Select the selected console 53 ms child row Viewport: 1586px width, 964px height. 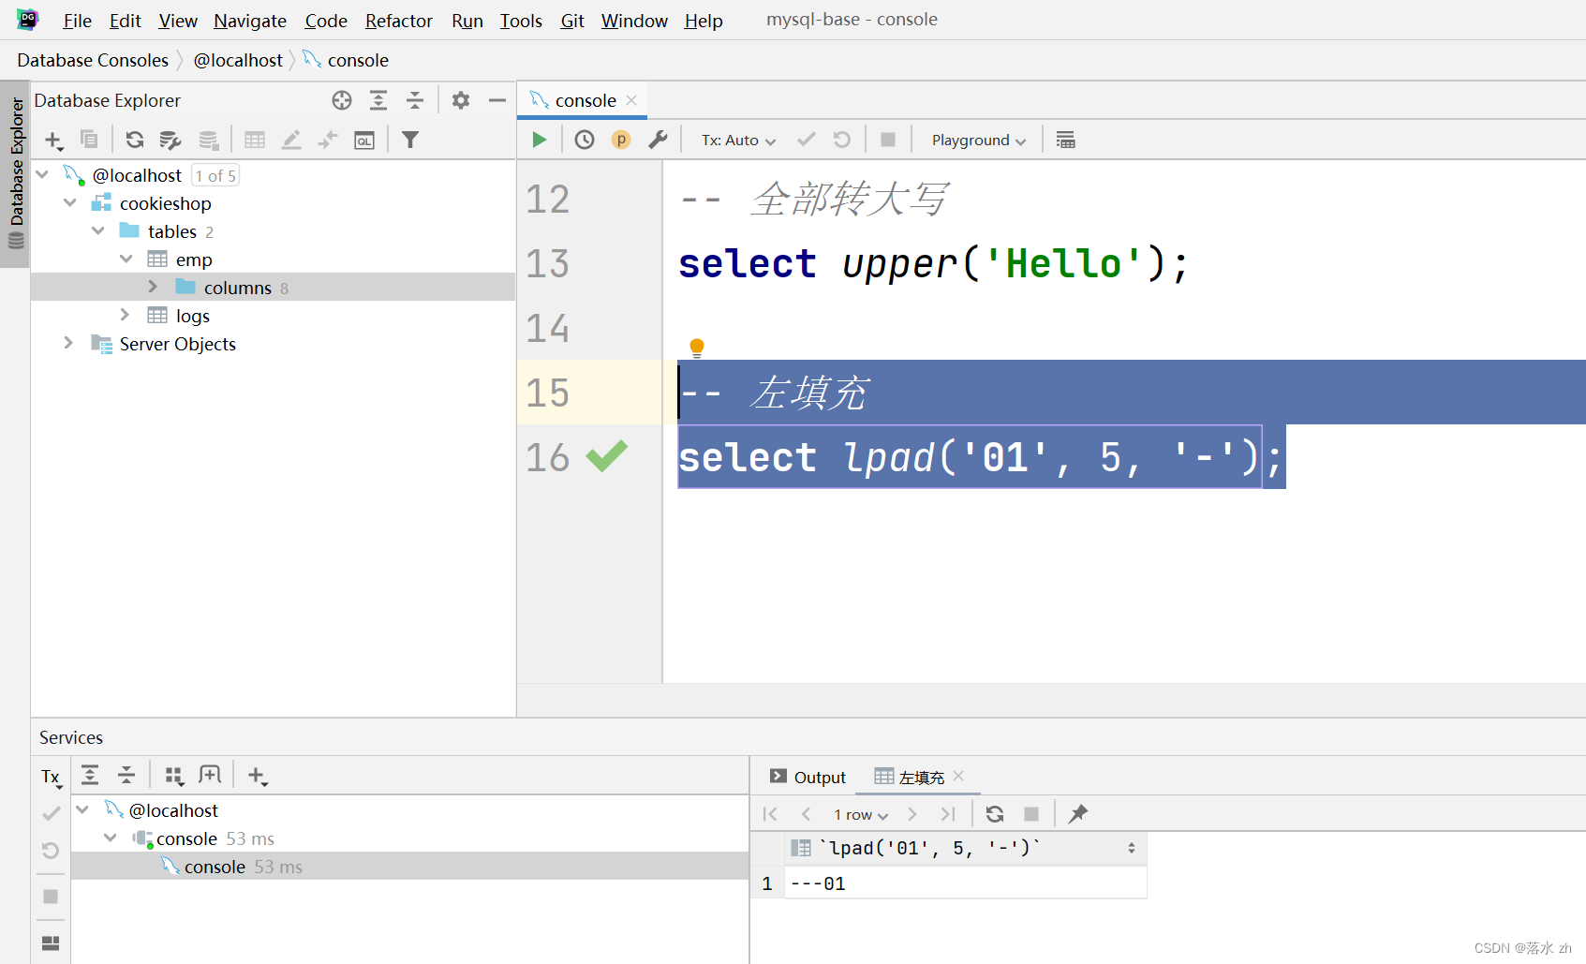click(x=409, y=867)
